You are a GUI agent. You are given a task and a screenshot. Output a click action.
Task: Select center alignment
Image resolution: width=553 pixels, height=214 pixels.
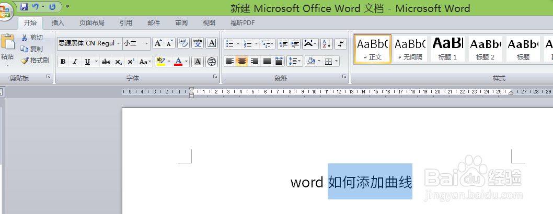(242, 61)
